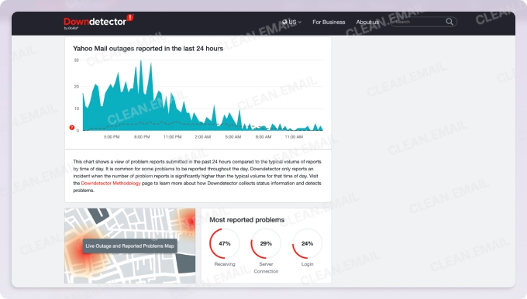Click the red question mark chart icon
527x299 pixels.
coord(71,127)
